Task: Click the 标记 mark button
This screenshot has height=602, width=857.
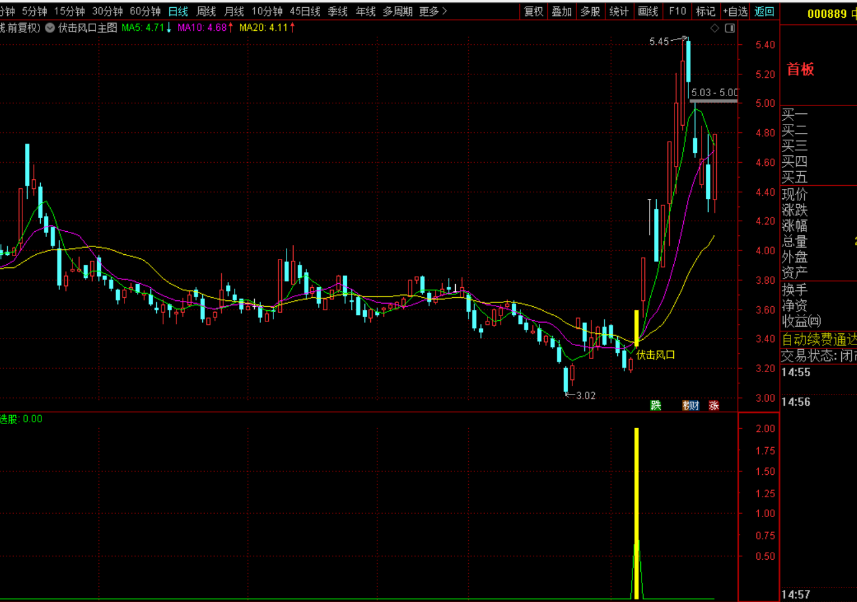Action: click(x=705, y=11)
